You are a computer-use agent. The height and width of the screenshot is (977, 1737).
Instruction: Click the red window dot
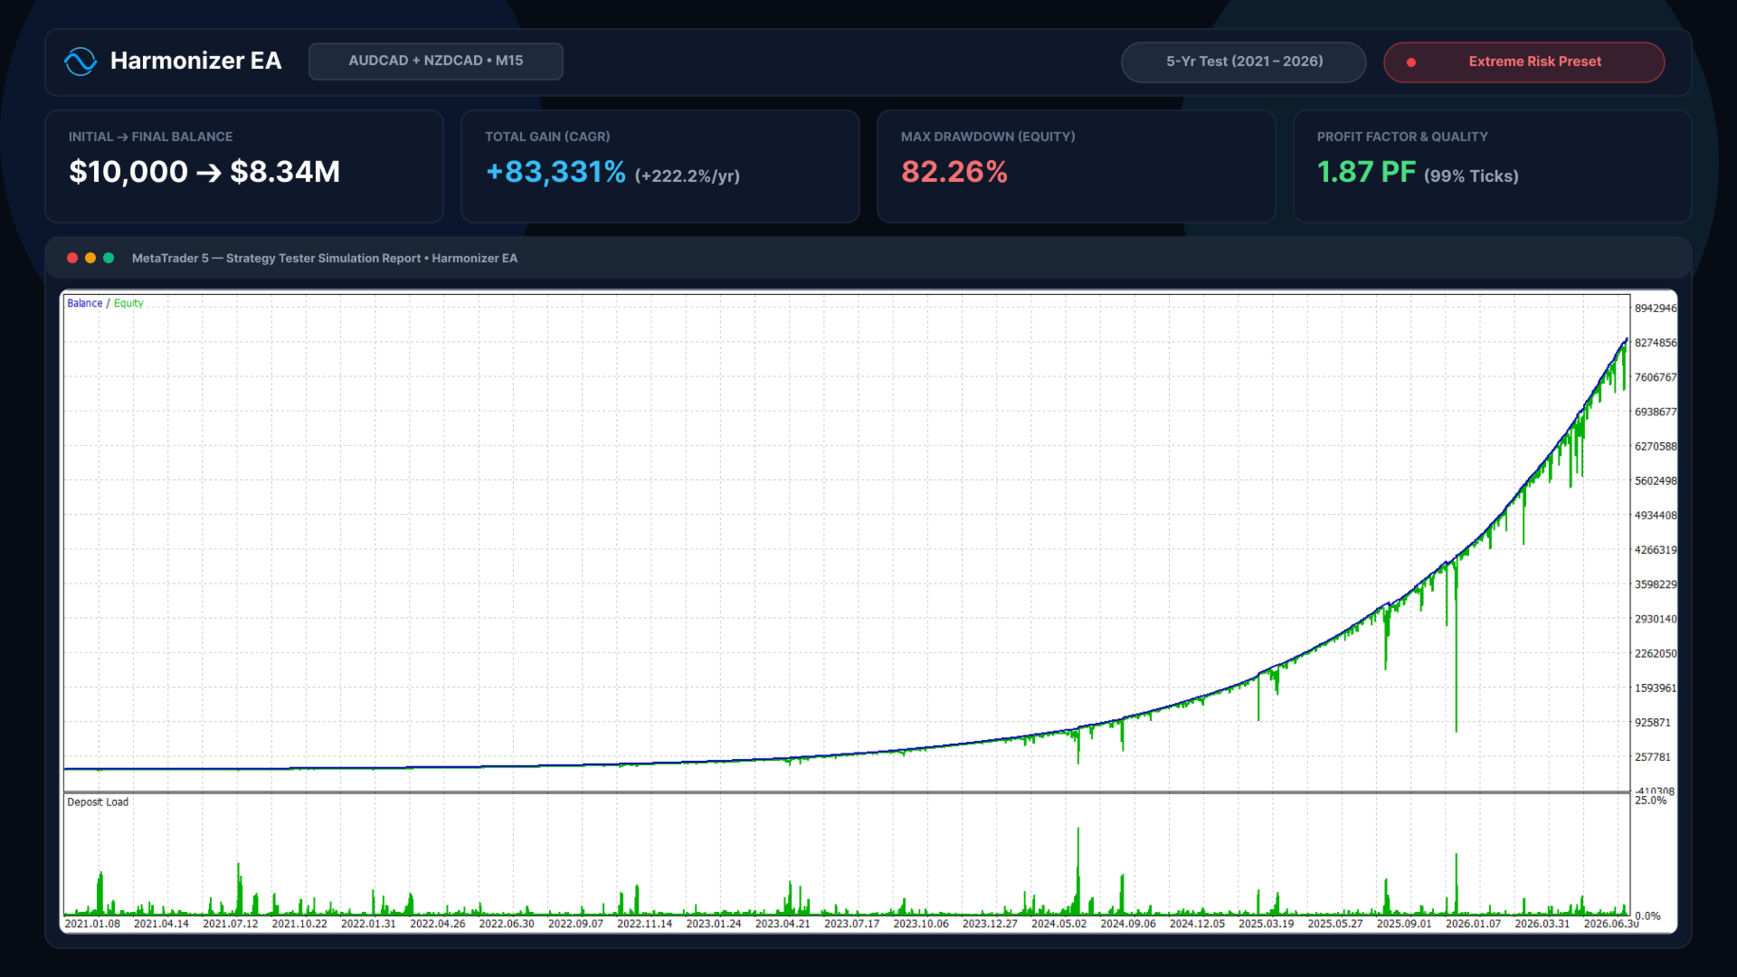72,258
